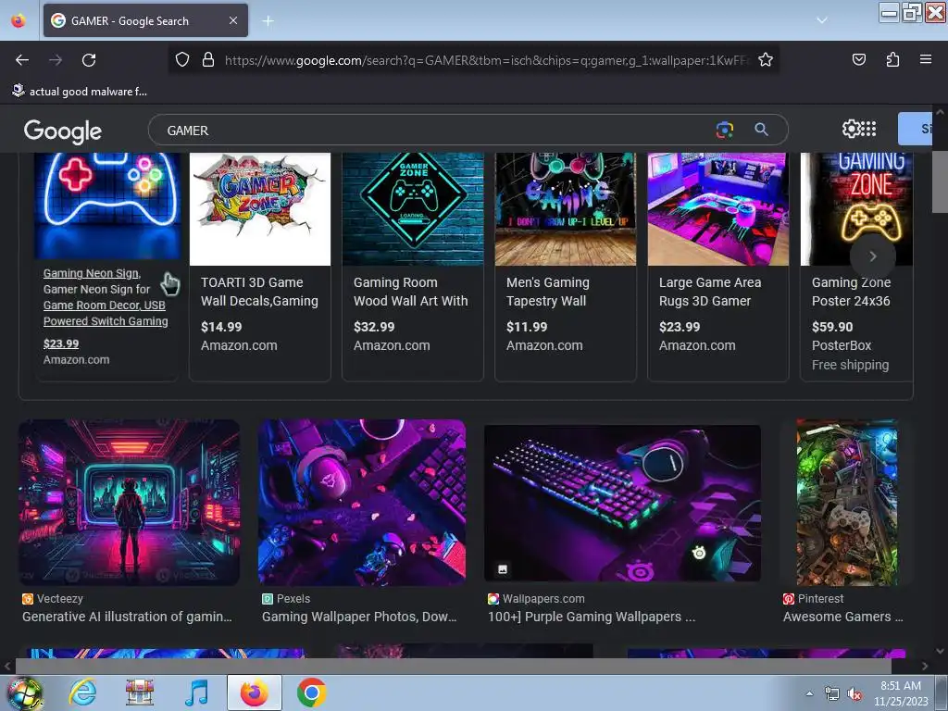Click into the GAMER search field

point(435,130)
